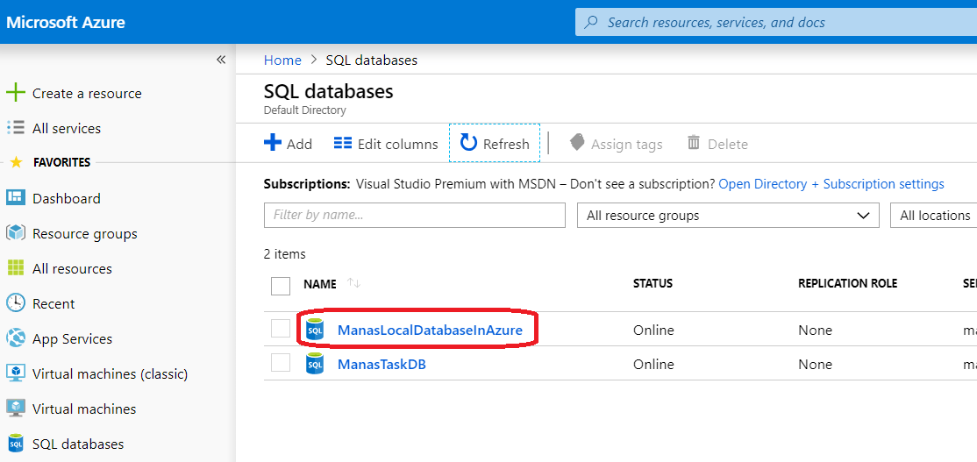This screenshot has height=462, width=977.
Task: Check the ManasTaskDB row checkbox
Action: tap(281, 362)
